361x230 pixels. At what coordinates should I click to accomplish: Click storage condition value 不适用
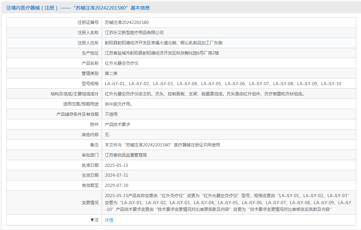click(111, 114)
